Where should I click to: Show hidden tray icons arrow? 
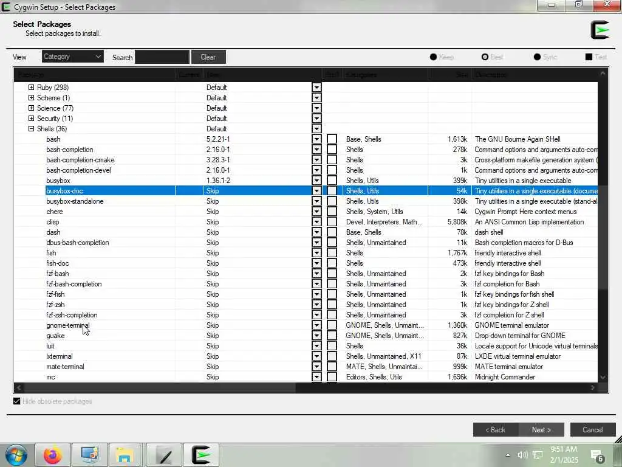click(x=508, y=455)
